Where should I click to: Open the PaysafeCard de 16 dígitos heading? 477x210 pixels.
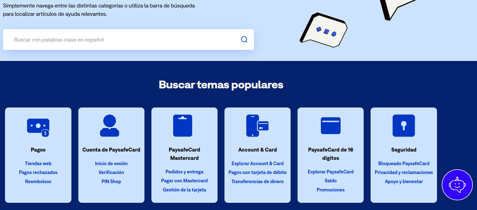coord(331,154)
